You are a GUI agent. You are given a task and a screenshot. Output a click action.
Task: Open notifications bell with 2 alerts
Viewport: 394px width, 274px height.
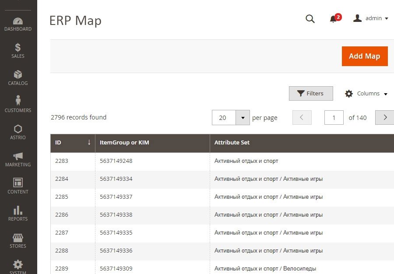[334, 19]
